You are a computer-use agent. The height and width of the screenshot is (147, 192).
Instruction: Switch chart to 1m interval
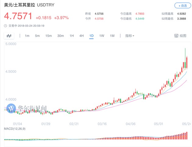click(x=27, y=36)
